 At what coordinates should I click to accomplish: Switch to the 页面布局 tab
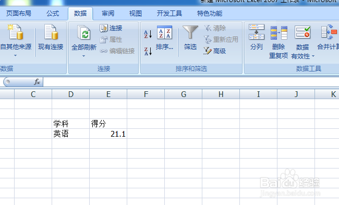pyautogui.click(x=19, y=14)
